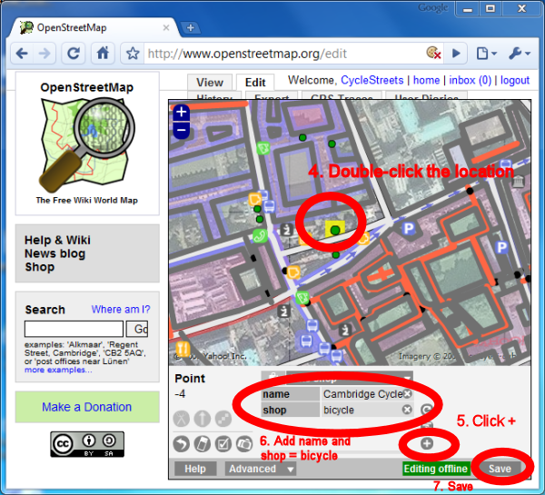Image resolution: width=545 pixels, height=495 pixels.
Task: Click the blocked cookie icon in address bar
Action: point(433,53)
